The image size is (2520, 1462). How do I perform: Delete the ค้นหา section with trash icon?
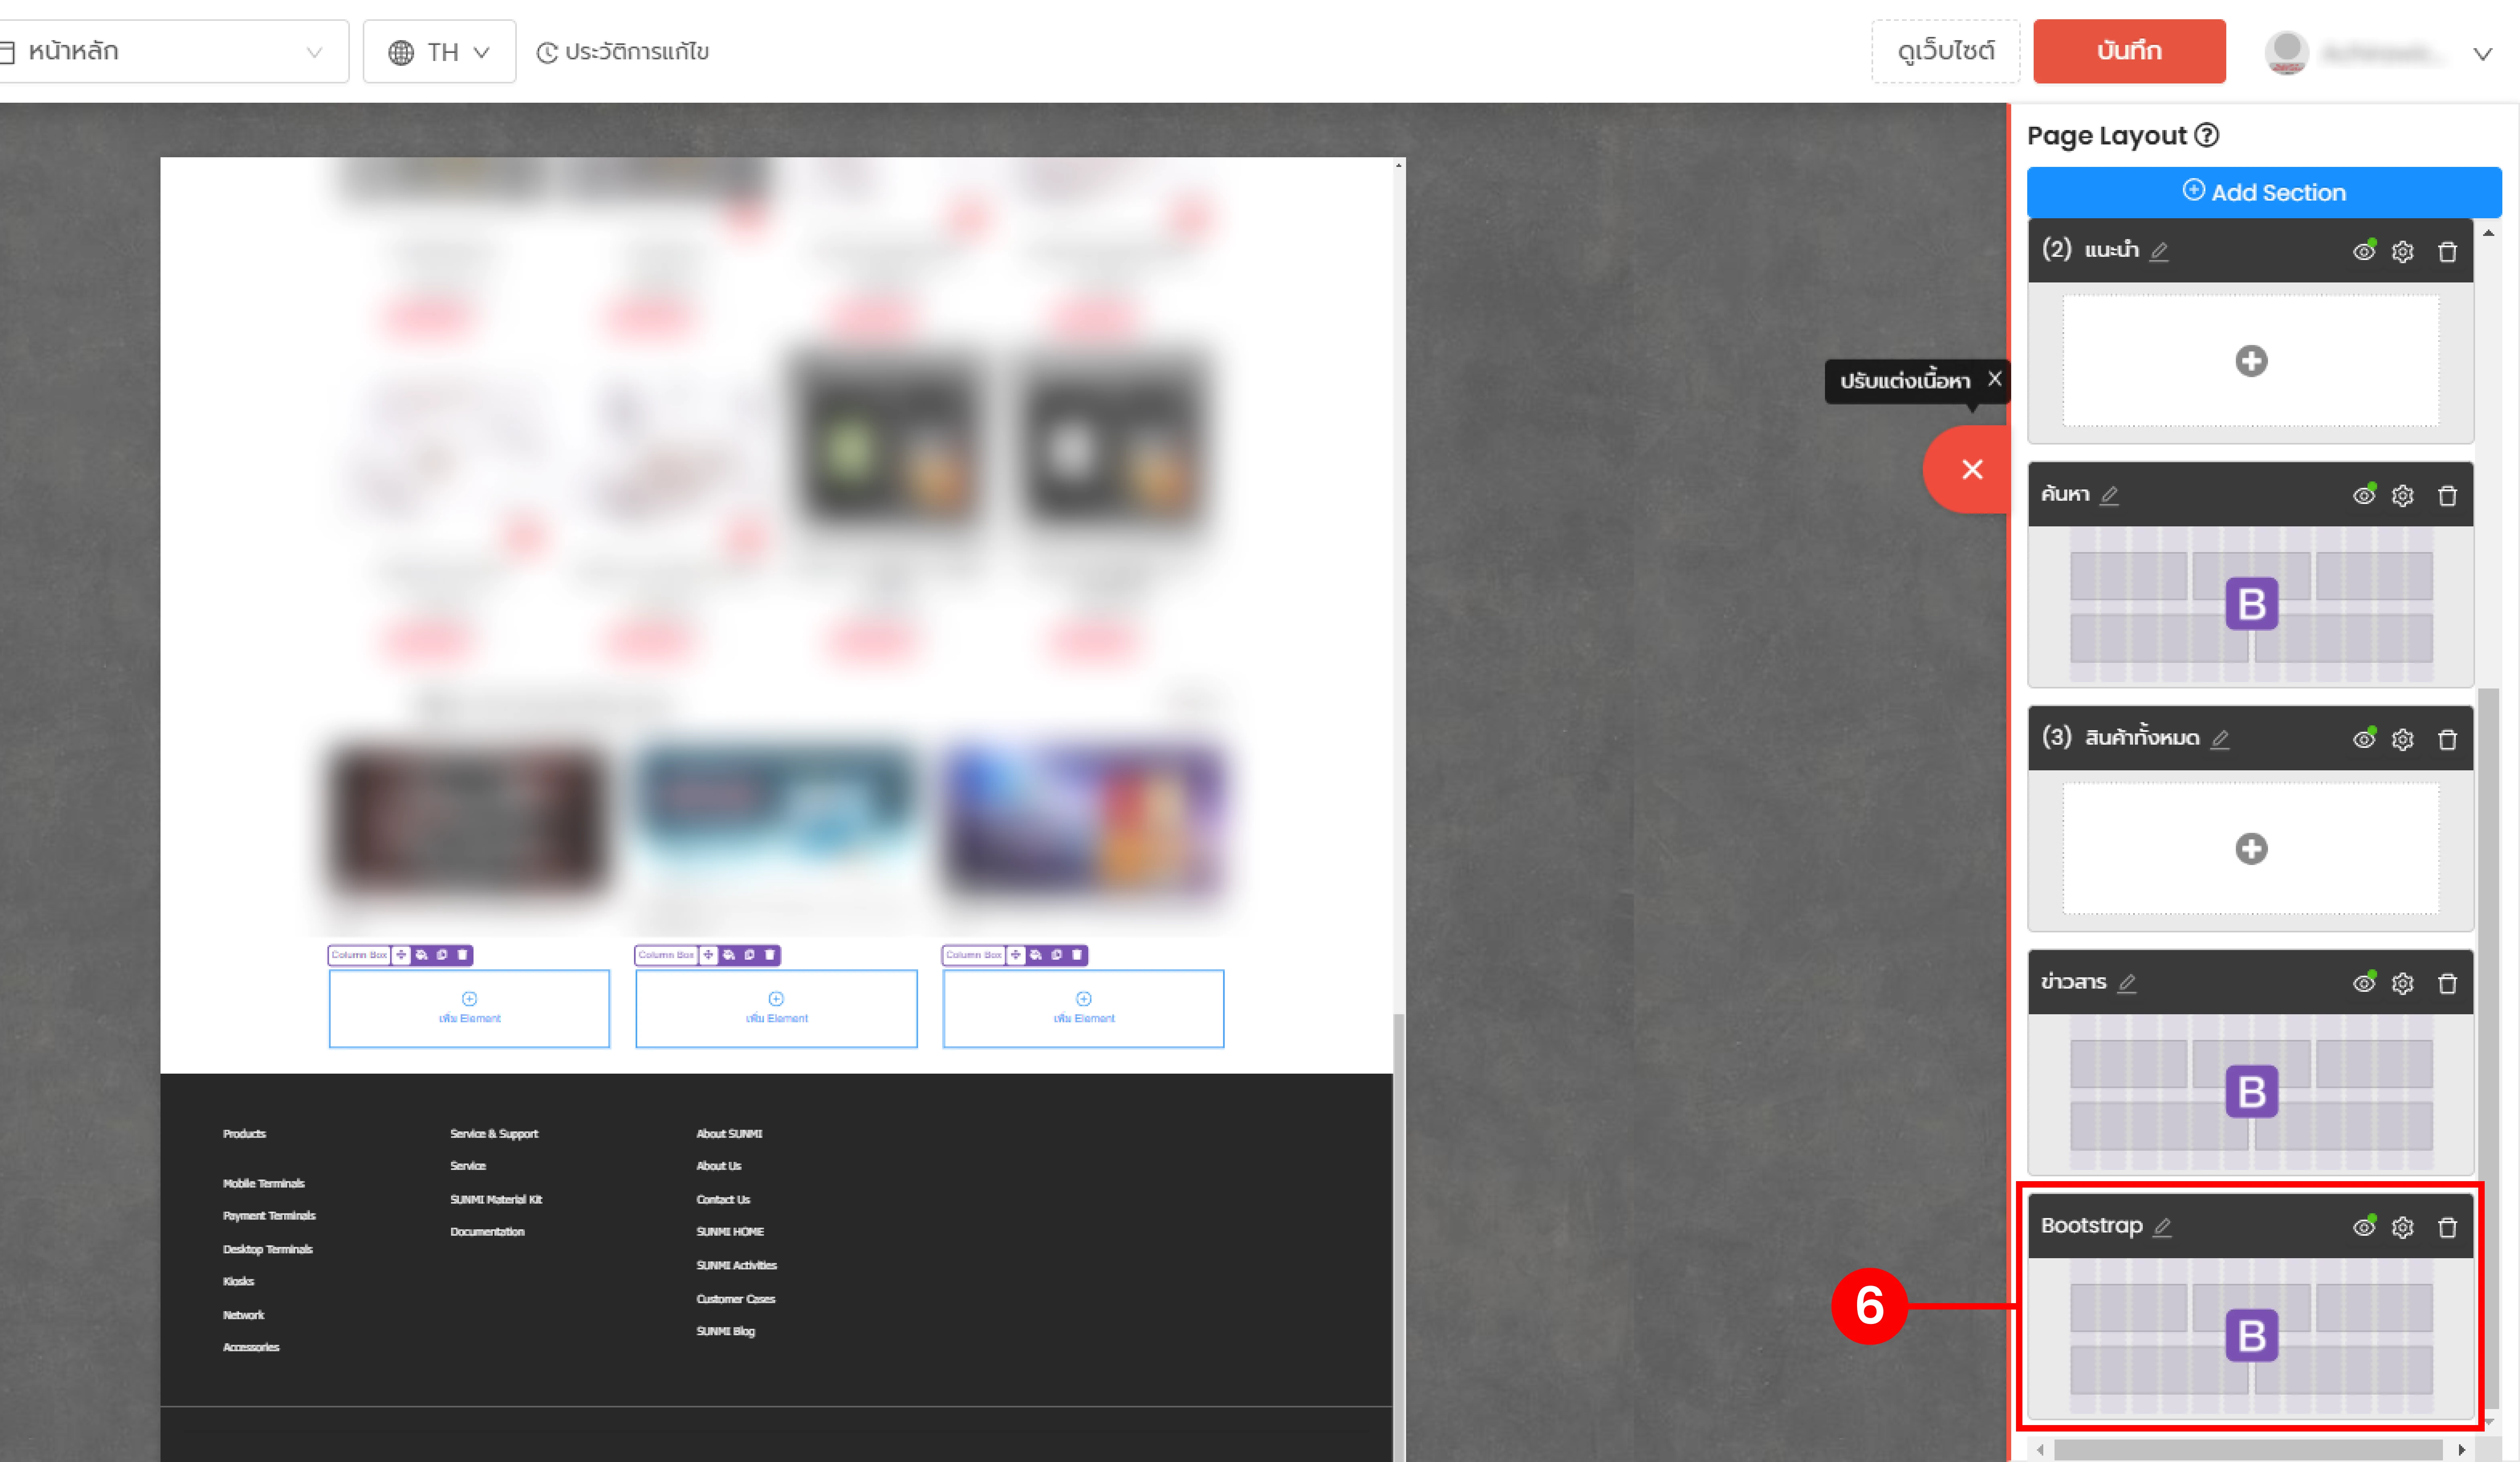pos(2447,495)
